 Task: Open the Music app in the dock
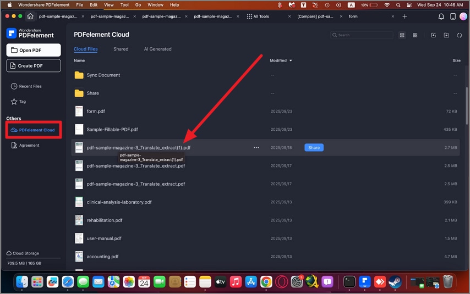coord(236,282)
